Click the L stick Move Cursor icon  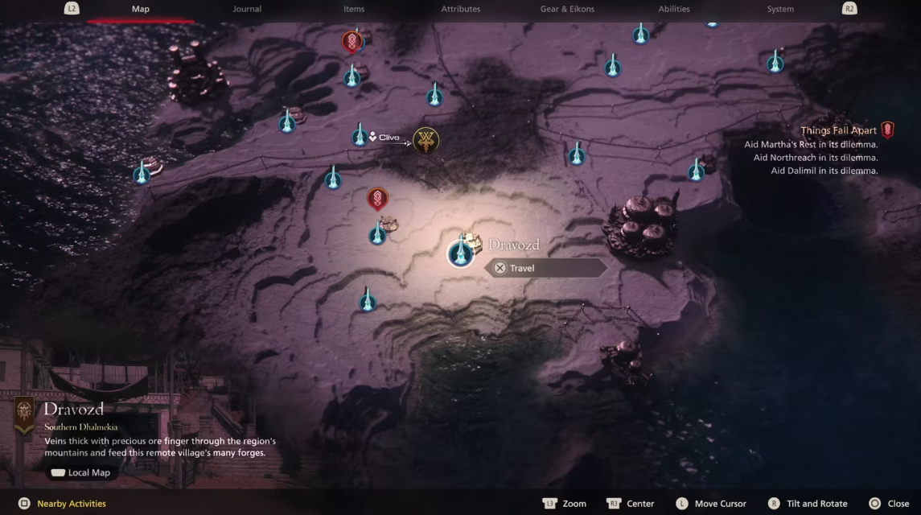tap(681, 503)
